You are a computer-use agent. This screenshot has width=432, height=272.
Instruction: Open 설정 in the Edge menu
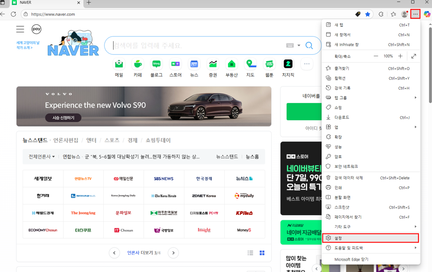[371, 238]
